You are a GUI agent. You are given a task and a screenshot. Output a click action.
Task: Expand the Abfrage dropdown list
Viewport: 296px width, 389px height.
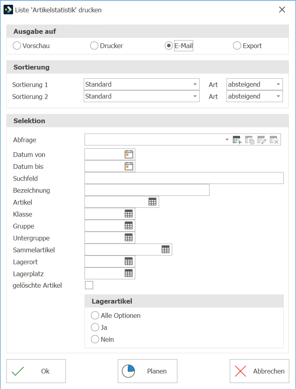(x=227, y=140)
